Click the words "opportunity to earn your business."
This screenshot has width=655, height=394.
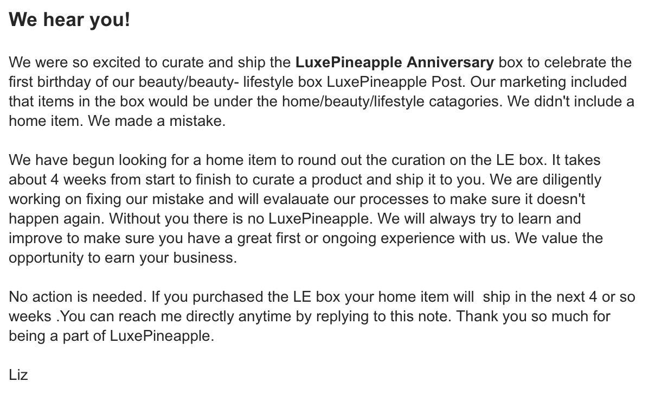(123, 258)
